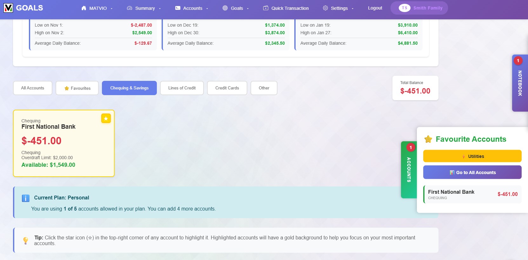Click the lightbulb tip icon

tap(26, 241)
